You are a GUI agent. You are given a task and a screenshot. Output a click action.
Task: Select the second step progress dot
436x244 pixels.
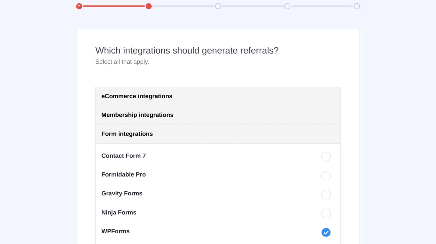(149, 6)
